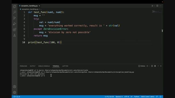Expand the breadcrumb ellipsis symbol
The height and width of the screenshot is (98, 175).
click(x=41, y=9)
